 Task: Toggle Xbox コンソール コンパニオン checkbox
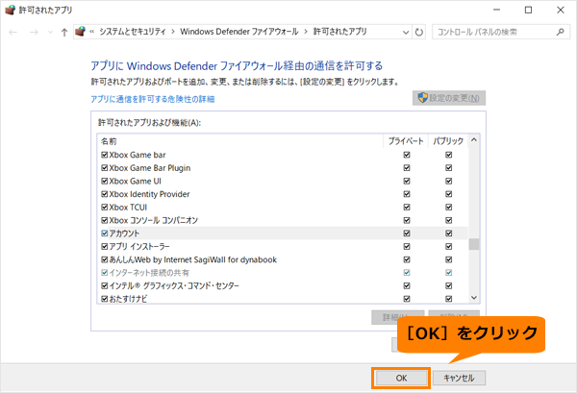point(105,220)
